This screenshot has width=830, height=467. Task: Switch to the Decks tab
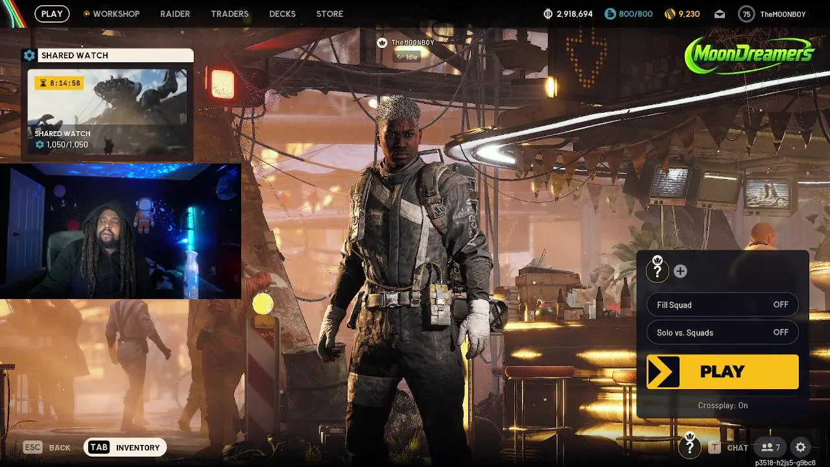282,14
